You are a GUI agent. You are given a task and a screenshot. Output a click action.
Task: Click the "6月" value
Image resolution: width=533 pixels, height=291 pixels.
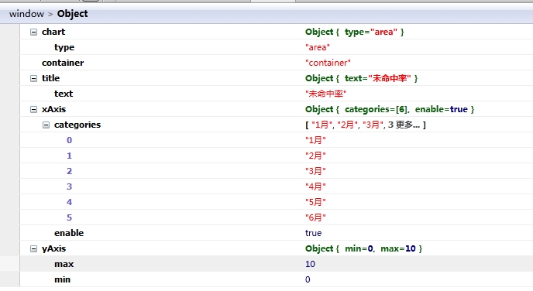pyautogui.click(x=315, y=217)
